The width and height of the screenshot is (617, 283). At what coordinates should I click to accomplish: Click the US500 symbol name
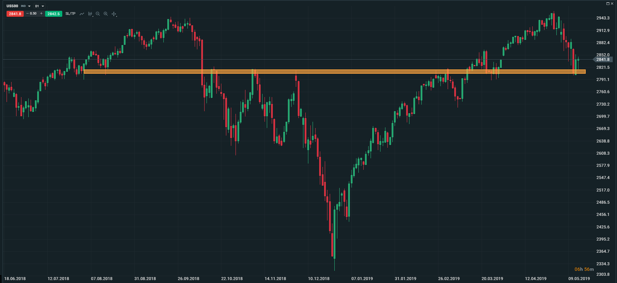coord(13,6)
